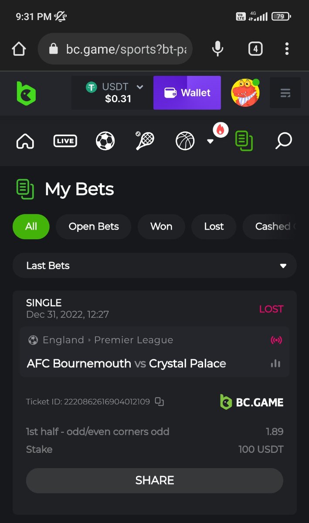Viewport: 309px width, 523px height.
Task: Select the Lost filter tab
Action: 214,226
